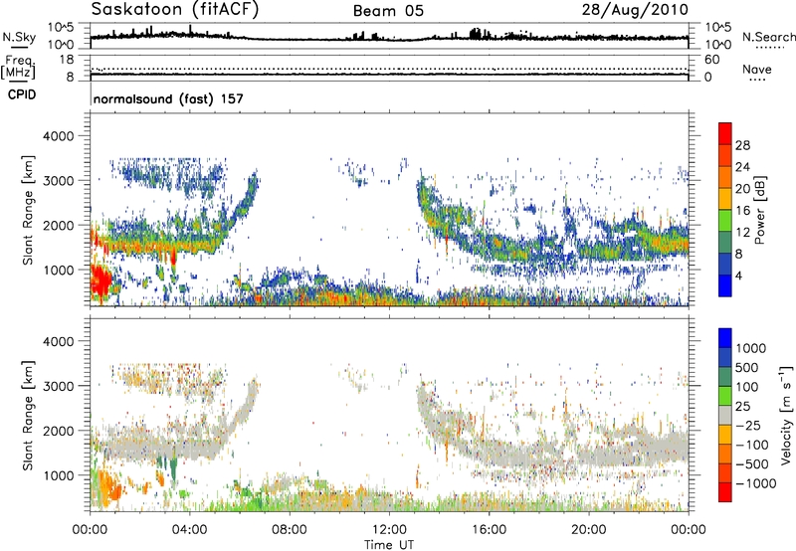Screen dimensions: 796x551
Task: Click the "-500" tick on Velocity colorbar
Action: [752, 463]
